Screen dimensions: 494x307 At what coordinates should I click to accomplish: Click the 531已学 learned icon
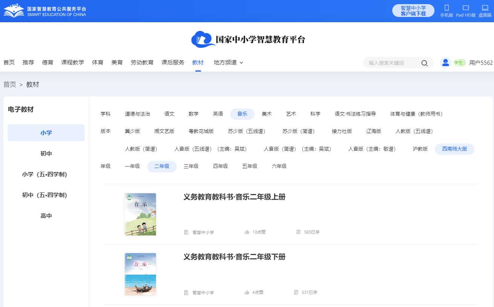(296, 292)
